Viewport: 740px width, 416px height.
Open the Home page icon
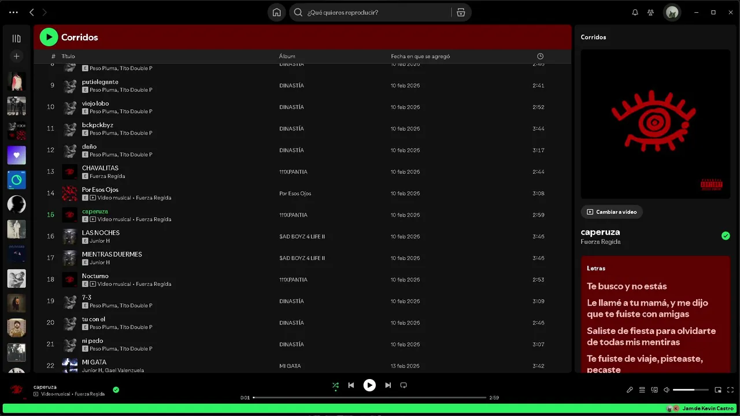tap(277, 12)
